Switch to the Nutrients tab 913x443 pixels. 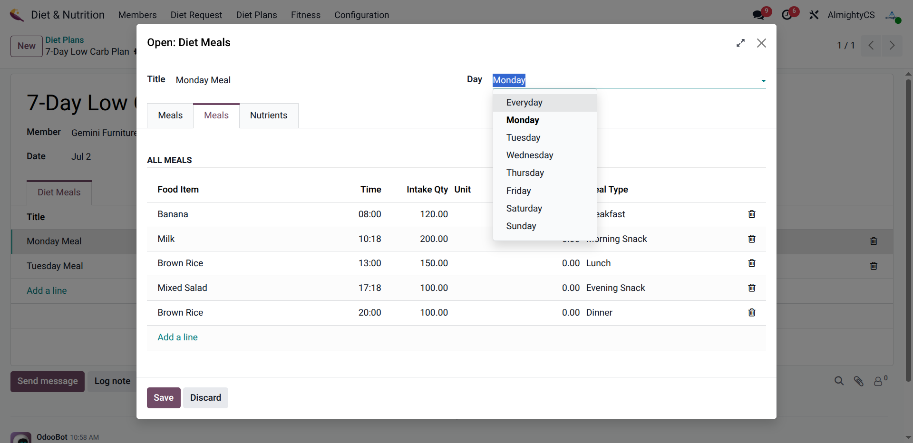coord(269,116)
